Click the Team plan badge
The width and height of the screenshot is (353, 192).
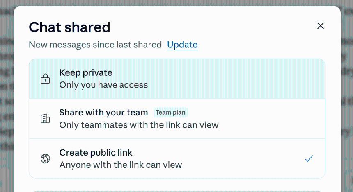(171, 113)
